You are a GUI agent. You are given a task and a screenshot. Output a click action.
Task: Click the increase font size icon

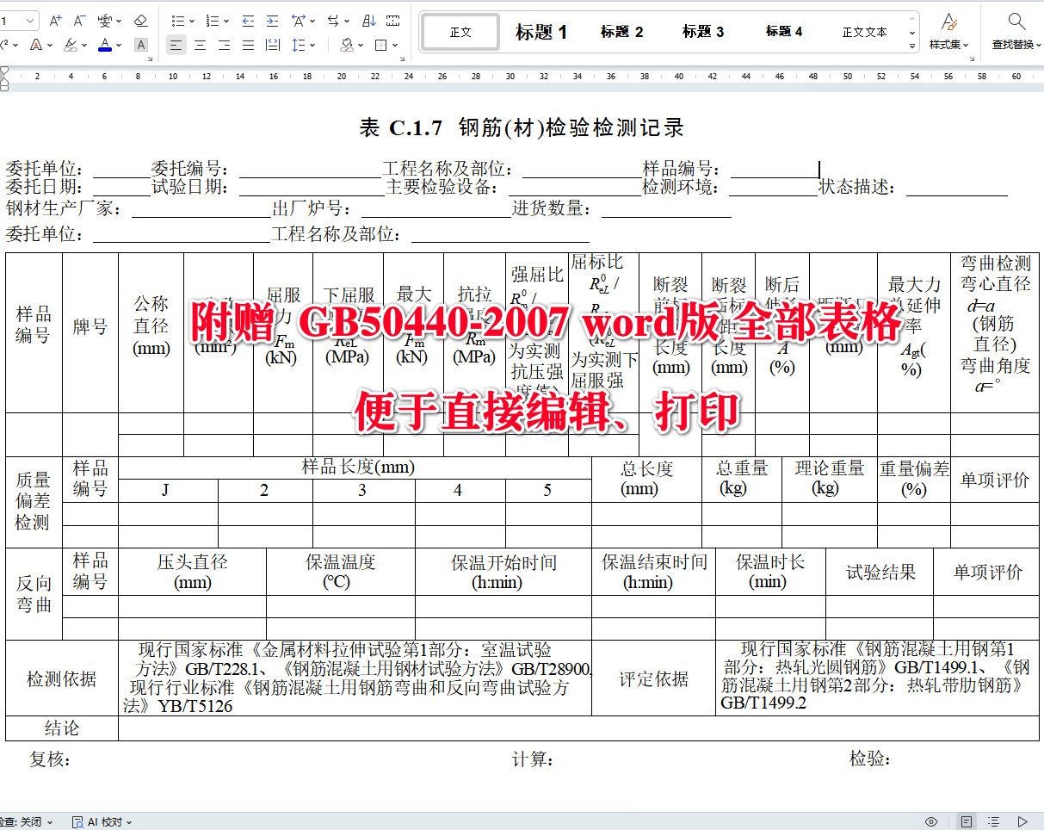click(x=55, y=19)
